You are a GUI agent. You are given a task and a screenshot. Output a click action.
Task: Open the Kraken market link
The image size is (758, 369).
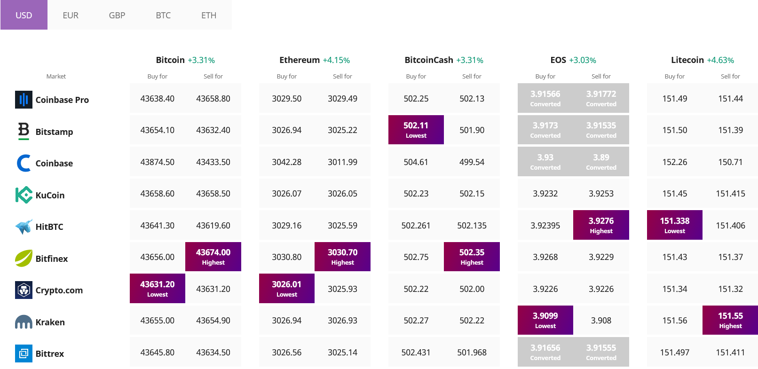pos(50,322)
